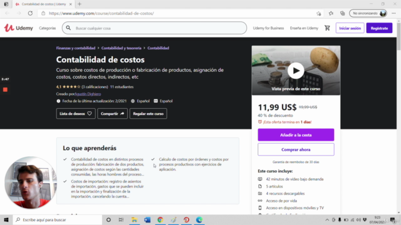The height and width of the screenshot is (225, 401).
Task: Open the 'Contabilidad' breadcrumb
Action: click(x=158, y=48)
